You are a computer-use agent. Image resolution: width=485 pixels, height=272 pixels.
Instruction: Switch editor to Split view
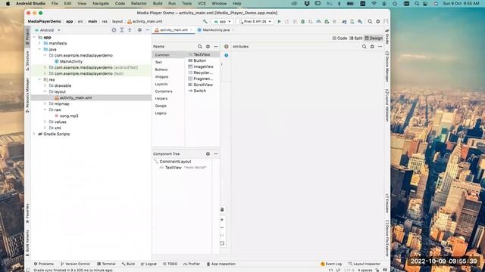click(356, 39)
